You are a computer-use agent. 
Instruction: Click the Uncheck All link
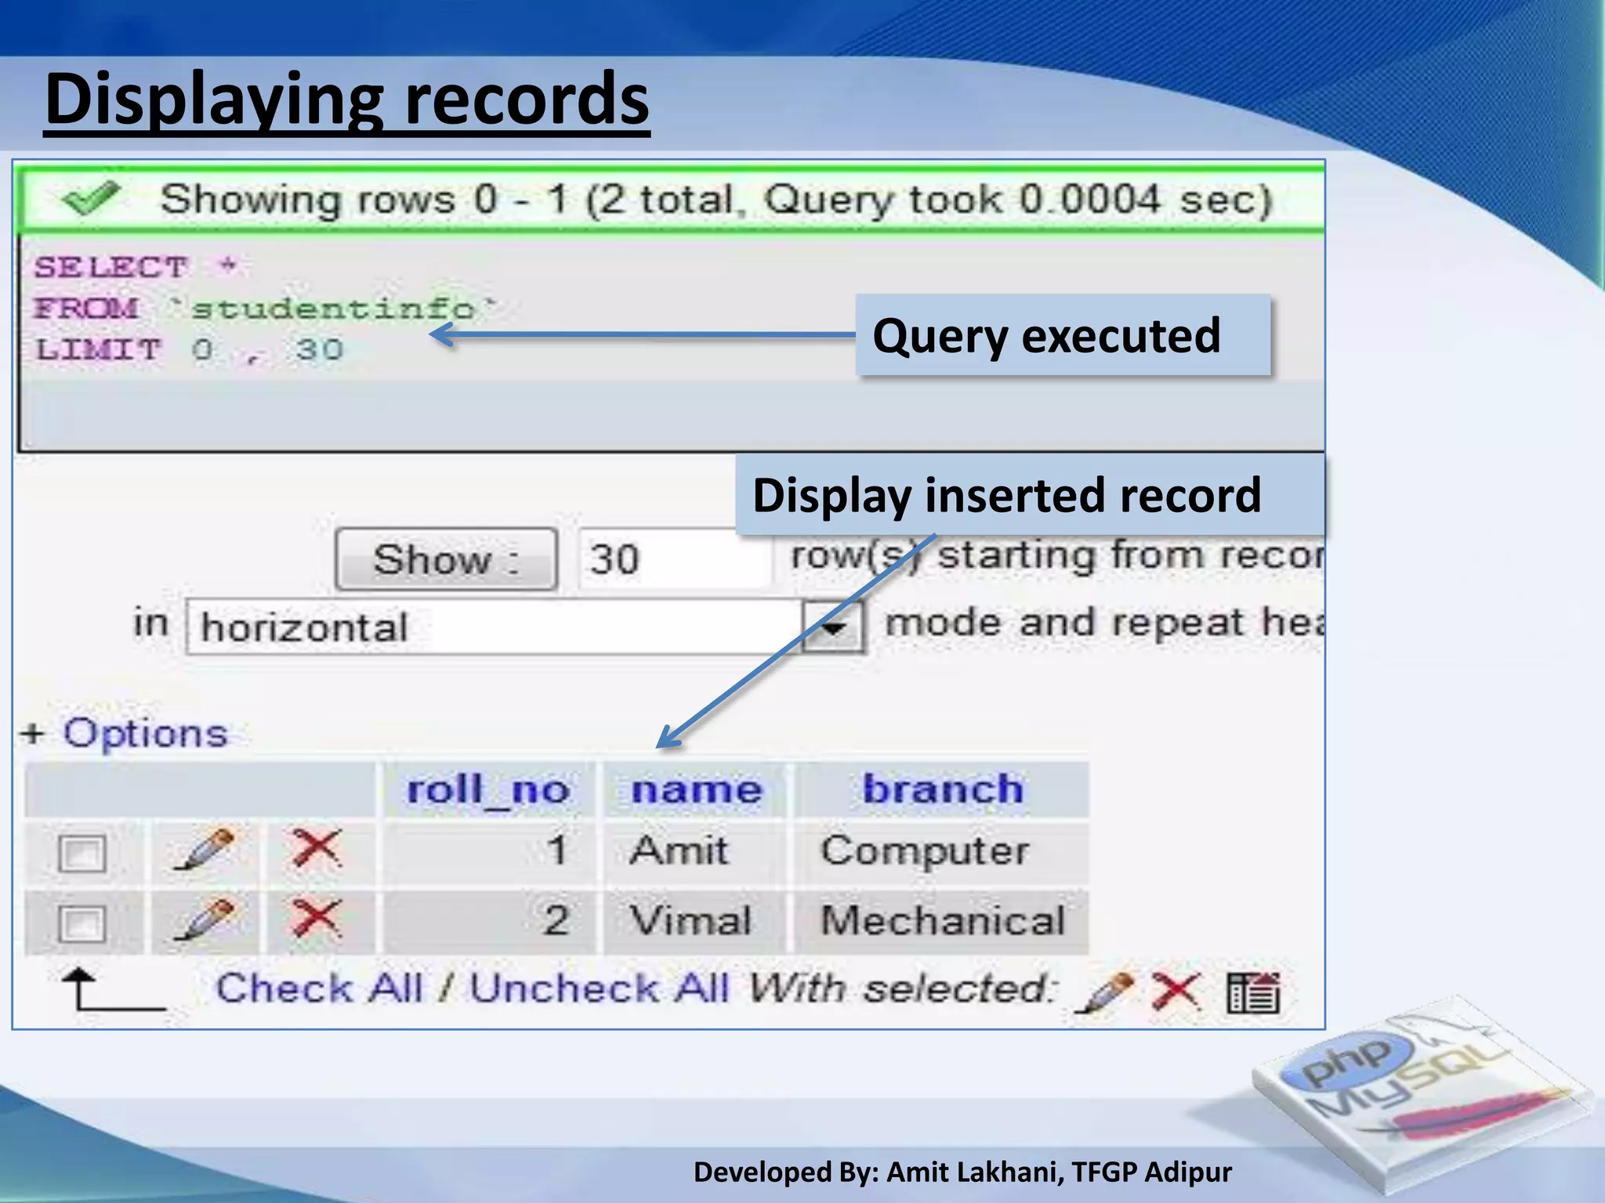point(600,988)
